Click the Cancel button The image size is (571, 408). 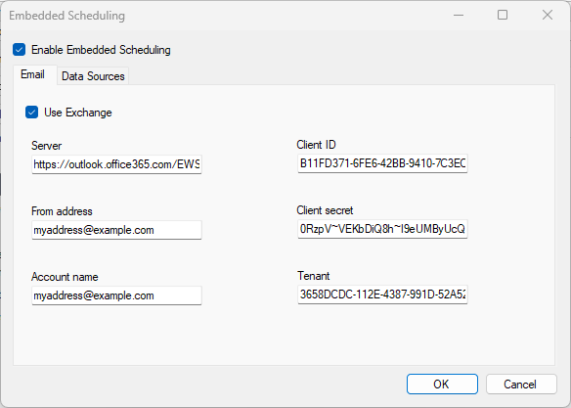click(521, 384)
